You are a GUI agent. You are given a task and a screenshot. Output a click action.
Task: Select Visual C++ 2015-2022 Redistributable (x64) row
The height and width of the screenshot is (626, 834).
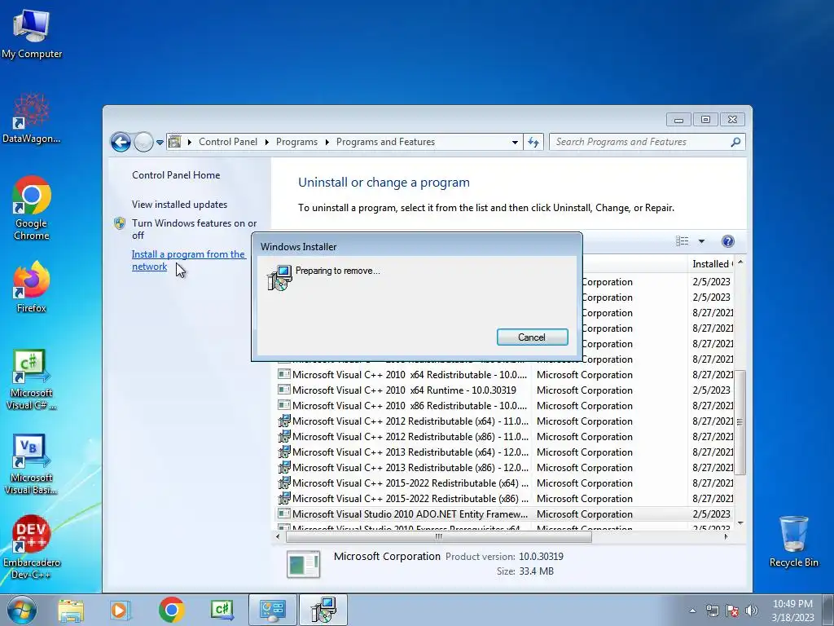(504, 483)
